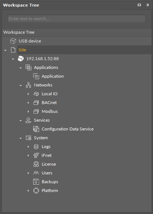Click the USB device printer-like icon
Viewport: 153px width, 214px height.
tap(13, 41)
